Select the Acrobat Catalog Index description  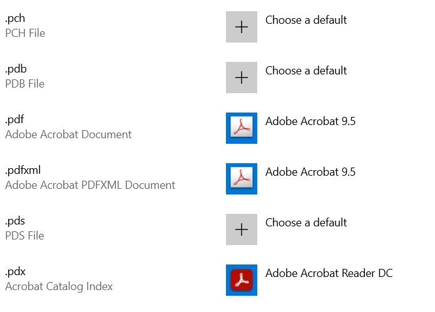(x=59, y=286)
